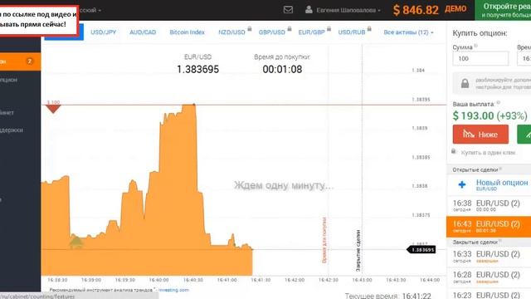531x299 pixels.
Task: Click into the Сумма input field with 100
Action: coord(480,59)
